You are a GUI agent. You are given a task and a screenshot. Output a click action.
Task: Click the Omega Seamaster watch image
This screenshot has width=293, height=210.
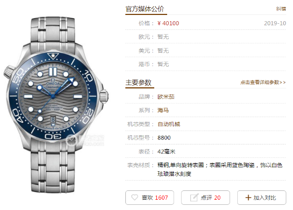(56, 105)
